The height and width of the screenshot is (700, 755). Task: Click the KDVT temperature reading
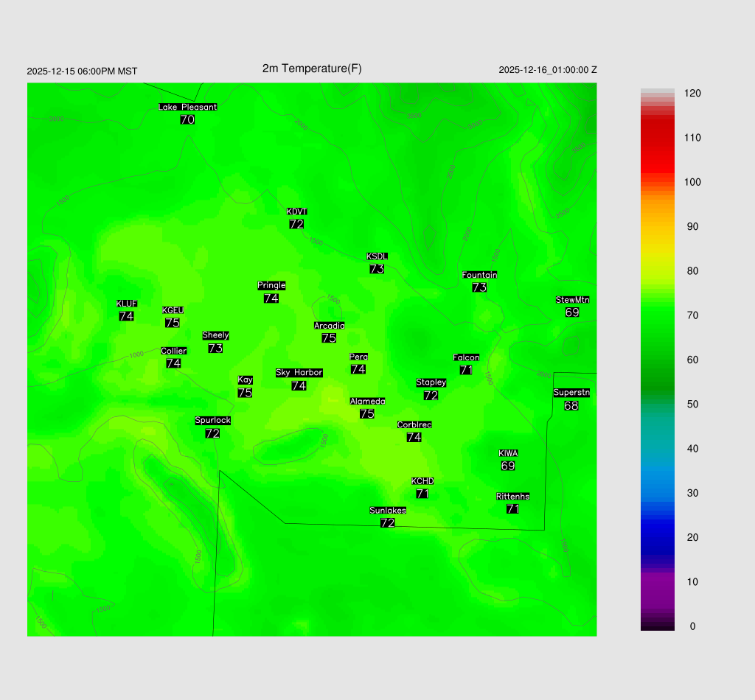pos(296,224)
